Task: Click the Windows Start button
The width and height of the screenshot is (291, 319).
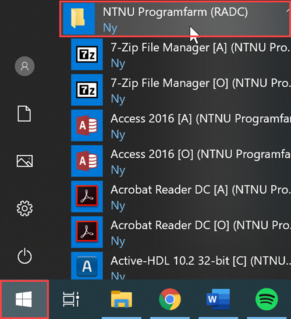Action: [24, 299]
